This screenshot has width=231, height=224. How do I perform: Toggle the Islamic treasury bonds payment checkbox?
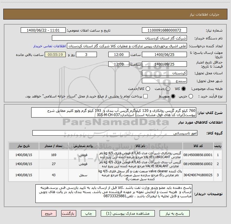point(145,96)
